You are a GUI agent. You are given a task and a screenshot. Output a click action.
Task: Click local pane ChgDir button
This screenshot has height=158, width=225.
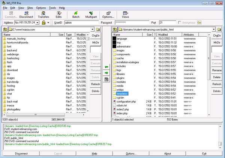pos(96,36)
